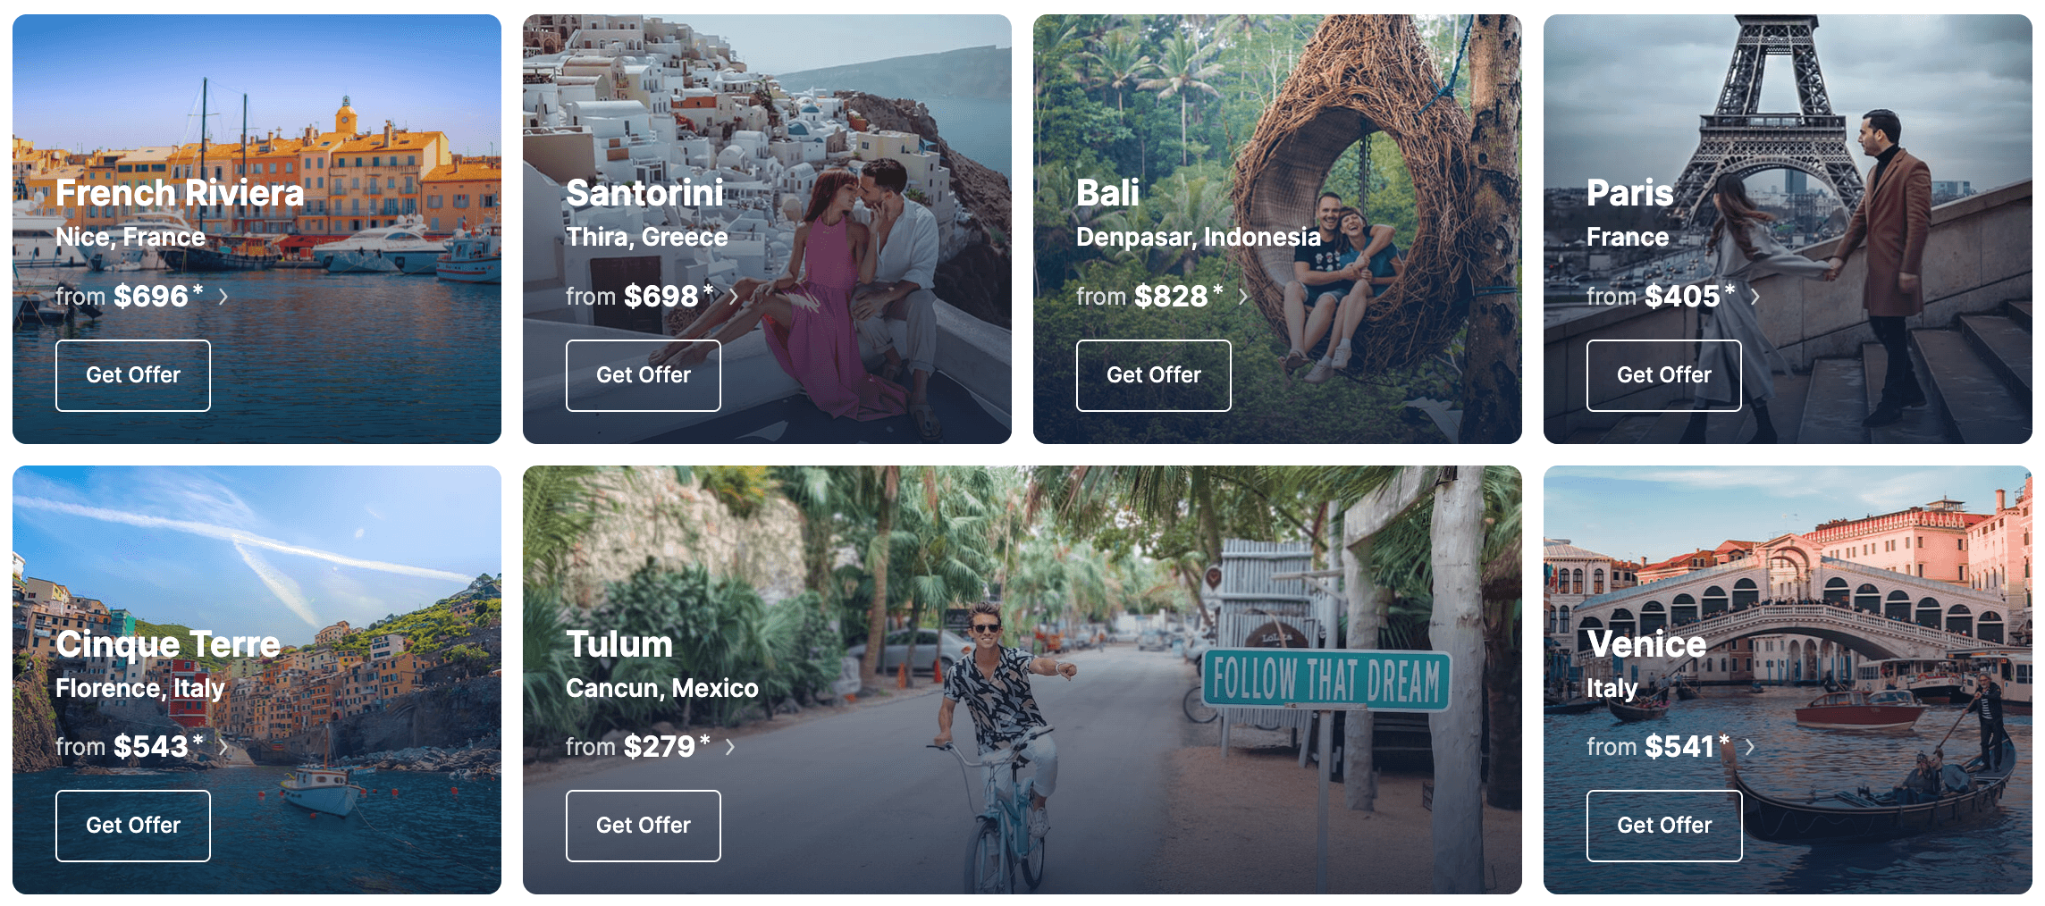Open the chevron next to Tulum $279 price
The image size is (2045, 906).
(730, 747)
